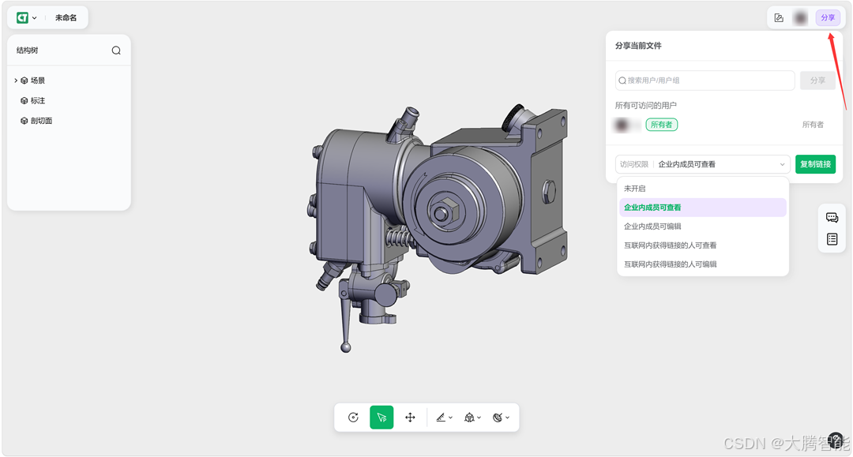Click the grey 分享 button beside search
This screenshot has width=853, height=457.
pyautogui.click(x=817, y=81)
